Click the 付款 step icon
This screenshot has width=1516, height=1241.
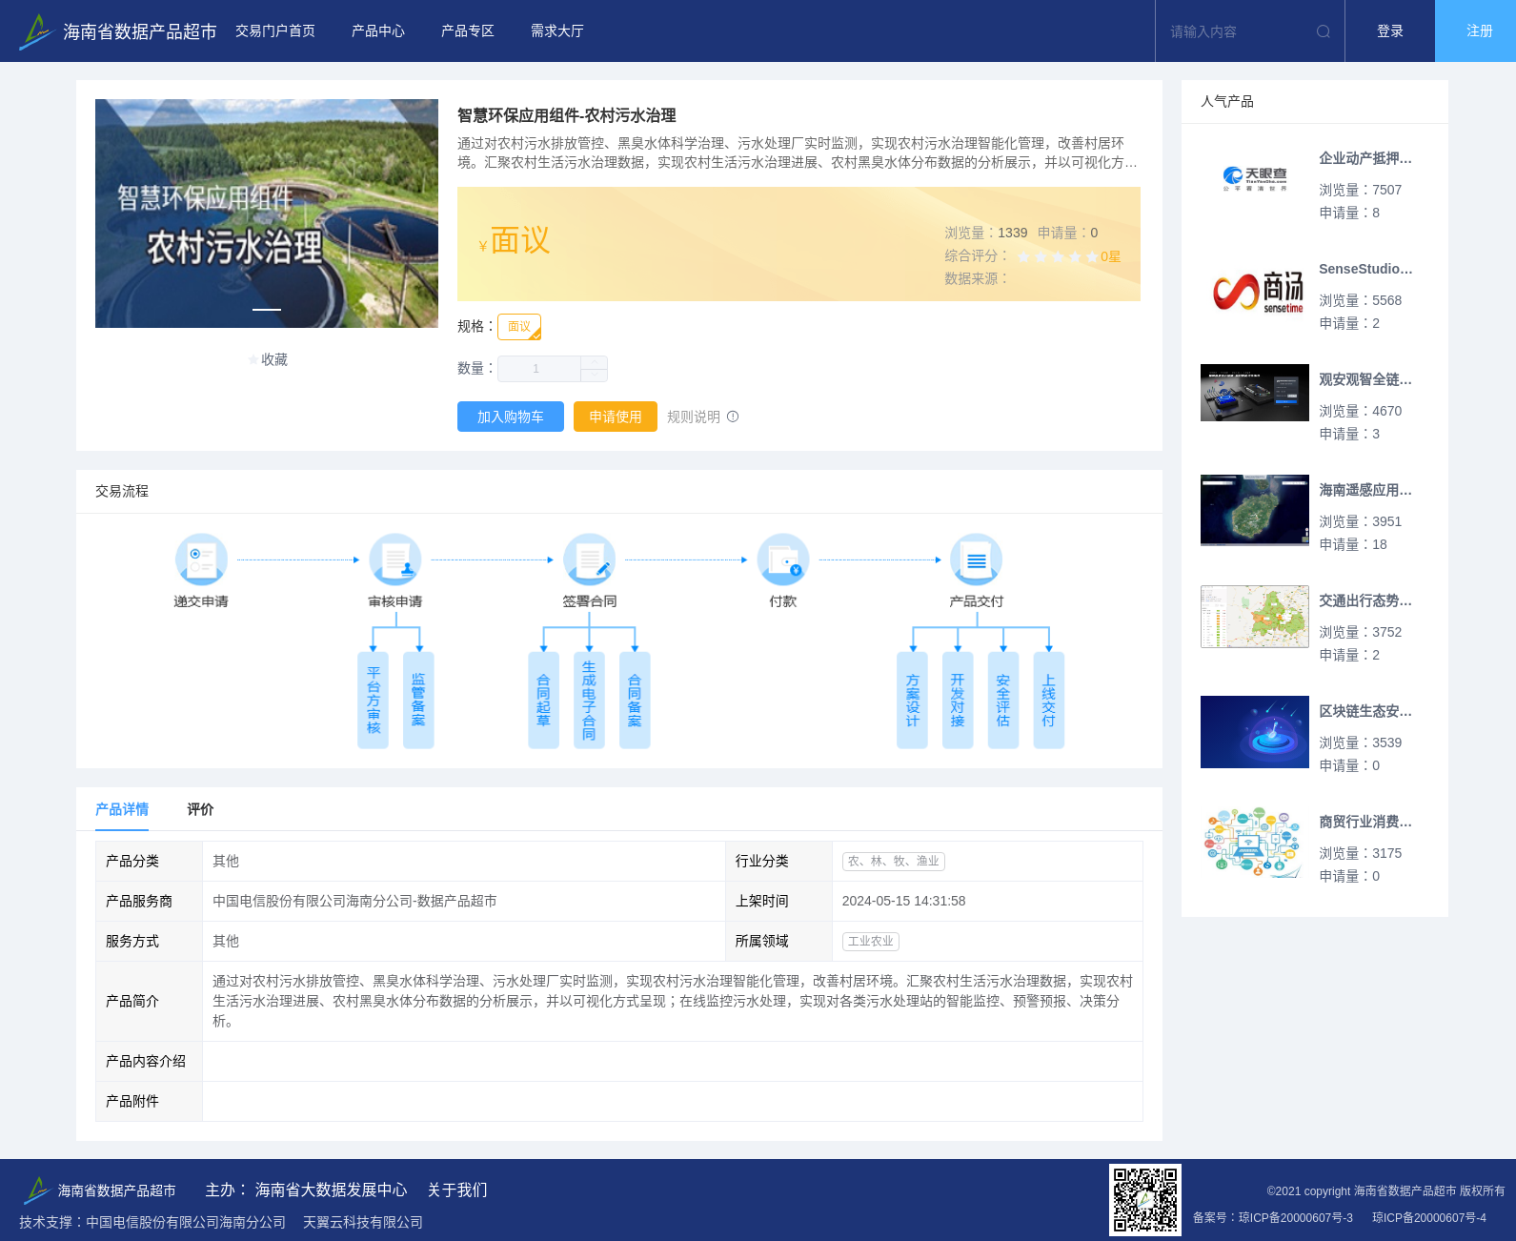pos(783,559)
